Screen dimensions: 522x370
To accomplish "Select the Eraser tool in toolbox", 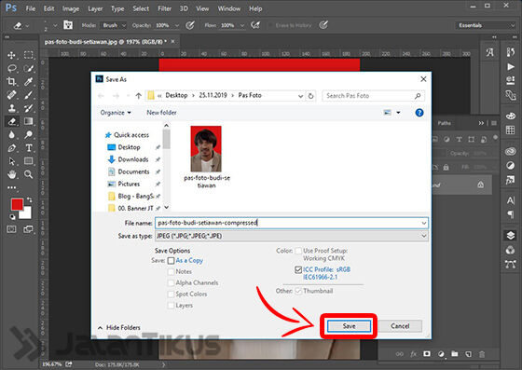I will pos(11,121).
